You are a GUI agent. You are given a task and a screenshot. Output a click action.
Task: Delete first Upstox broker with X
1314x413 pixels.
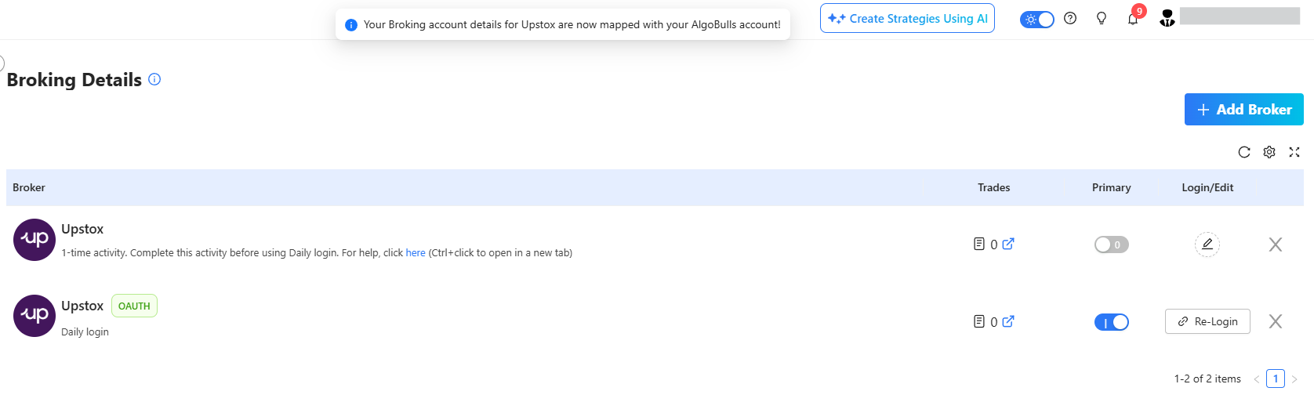[1276, 245]
